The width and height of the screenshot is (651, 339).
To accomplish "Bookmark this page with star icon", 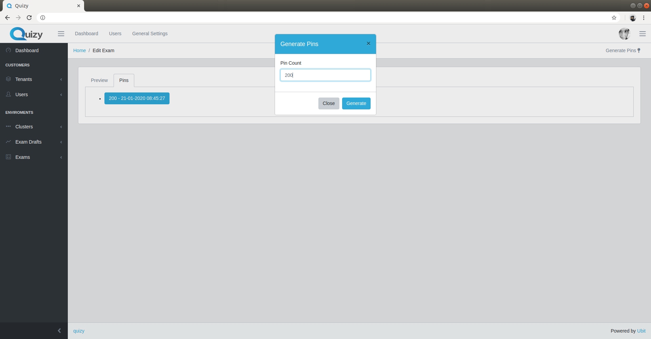I will tap(614, 18).
